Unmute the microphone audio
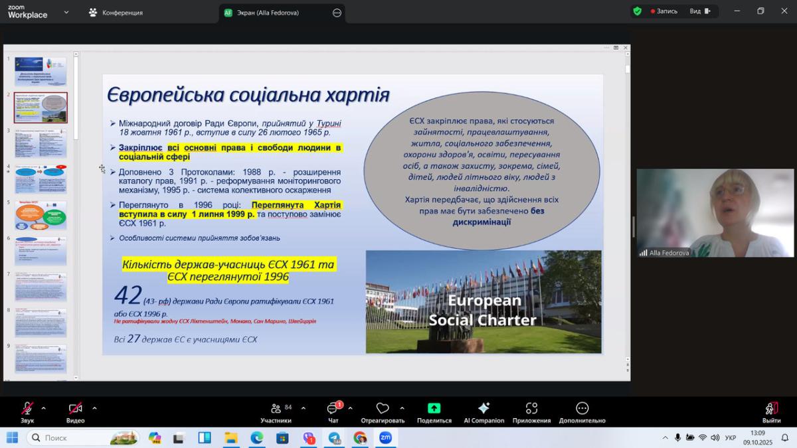 coord(27,409)
